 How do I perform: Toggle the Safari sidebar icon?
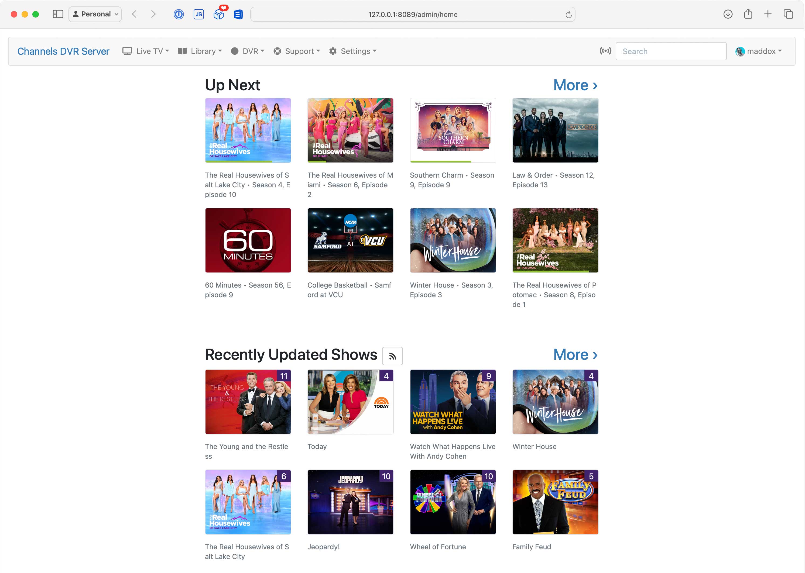point(58,14)
